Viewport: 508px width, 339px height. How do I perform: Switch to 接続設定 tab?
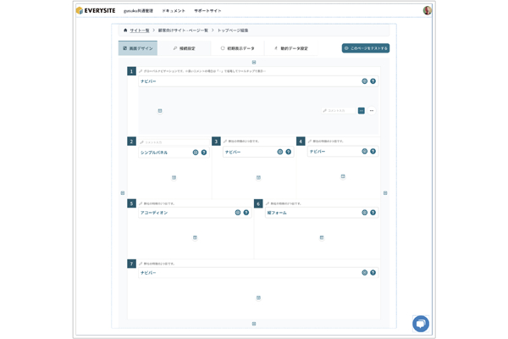(184, 48)
